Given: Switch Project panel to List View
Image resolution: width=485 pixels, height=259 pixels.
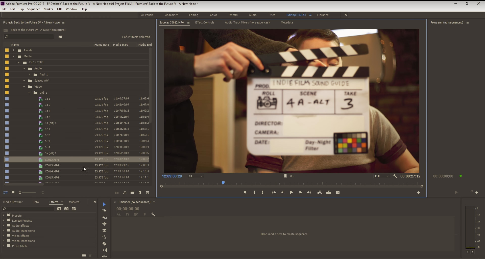Looking at the screenshot, I should pyautogui.click(x=5, y=193).
